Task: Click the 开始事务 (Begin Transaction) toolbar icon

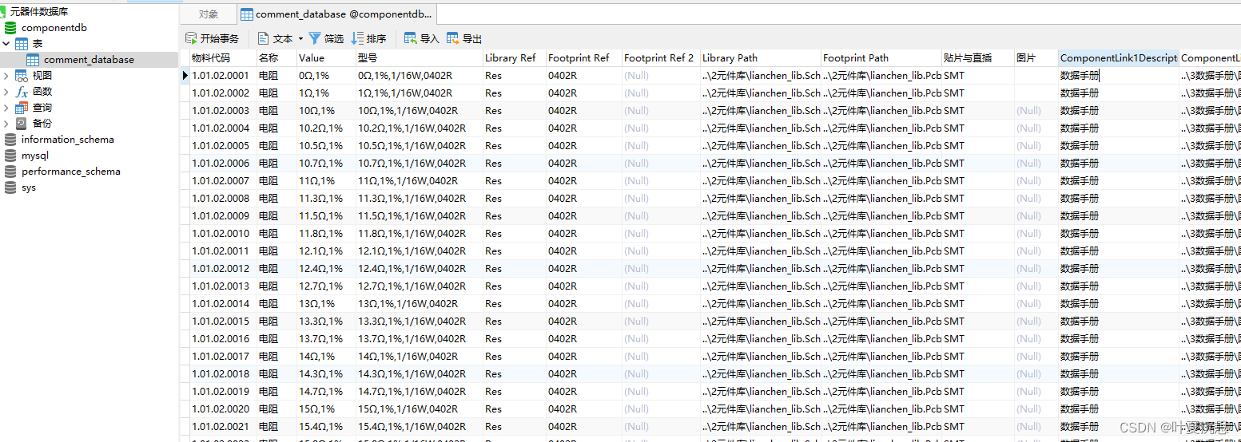Action: (191, 38)
